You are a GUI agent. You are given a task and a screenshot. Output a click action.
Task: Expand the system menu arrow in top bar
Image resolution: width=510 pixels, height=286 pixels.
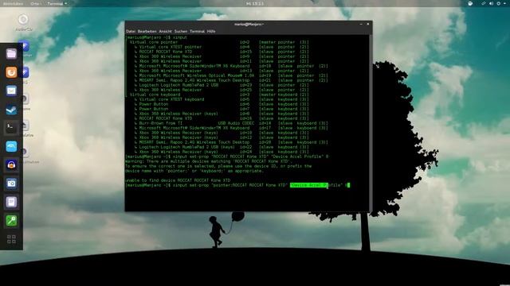coord(504,3)
